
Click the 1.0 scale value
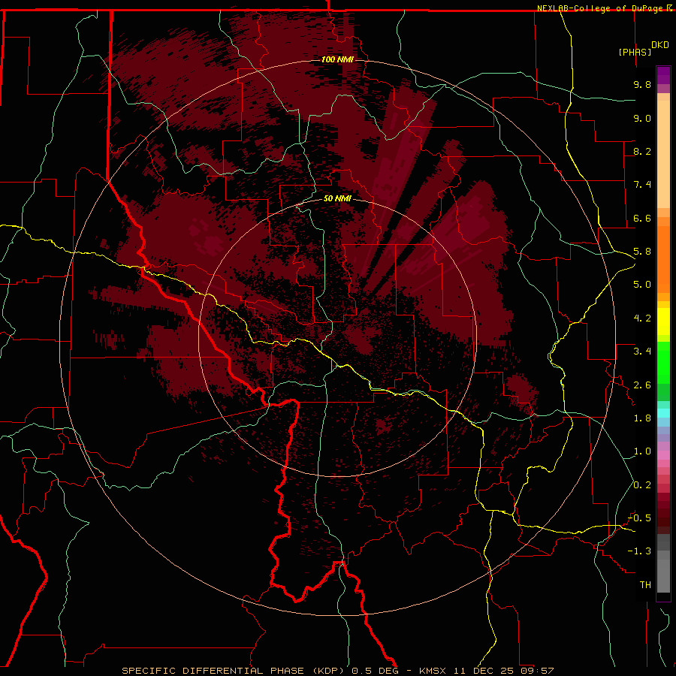642,451
